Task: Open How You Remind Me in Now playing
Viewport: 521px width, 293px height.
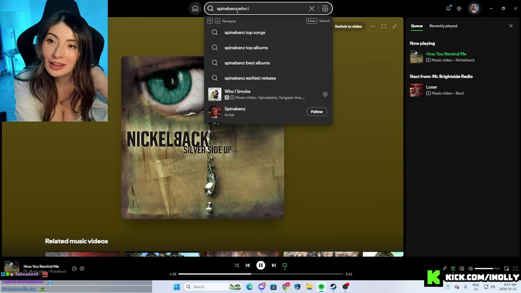Action: pyautogui.click(x=446, y=54)
